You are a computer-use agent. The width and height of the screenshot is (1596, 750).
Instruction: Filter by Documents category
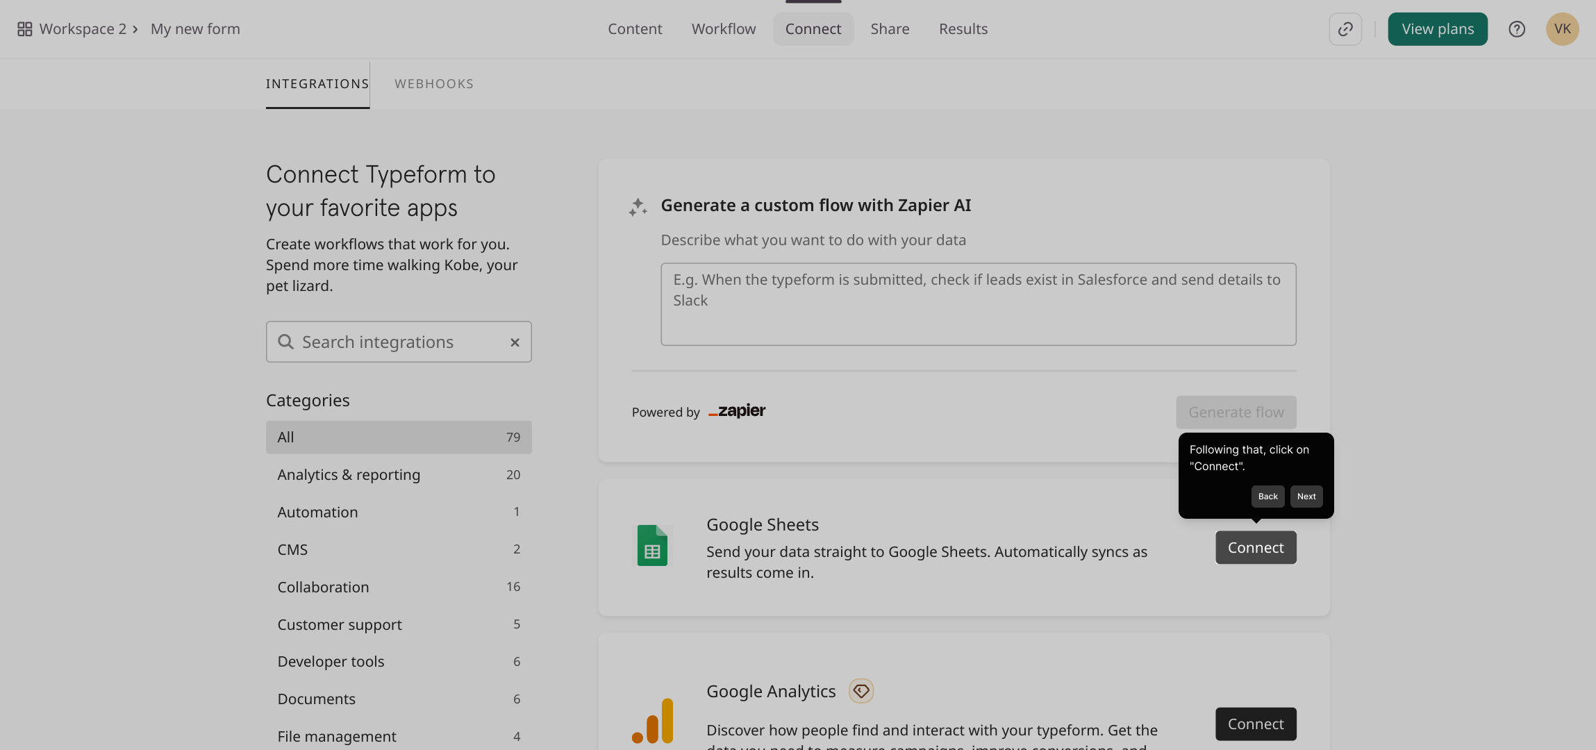click(x=399, y=699)
